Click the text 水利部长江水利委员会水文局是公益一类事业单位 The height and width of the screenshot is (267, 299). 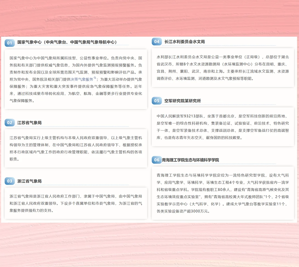199,57
